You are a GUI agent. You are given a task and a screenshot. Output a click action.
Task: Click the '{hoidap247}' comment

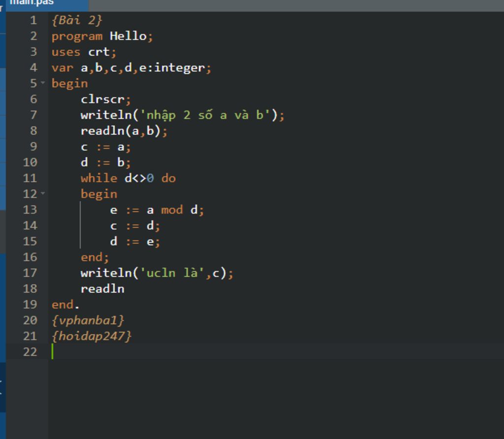(92, 336)
